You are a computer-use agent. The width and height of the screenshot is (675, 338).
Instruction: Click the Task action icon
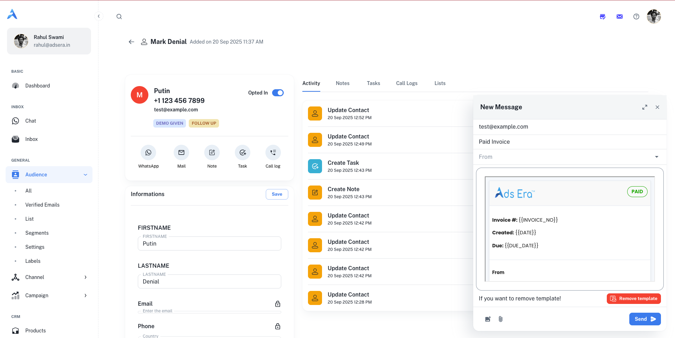pyautogui.click(x=243, y=152)
